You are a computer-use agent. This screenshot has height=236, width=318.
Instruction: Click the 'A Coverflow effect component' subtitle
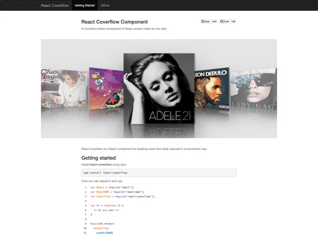(124, 29)
